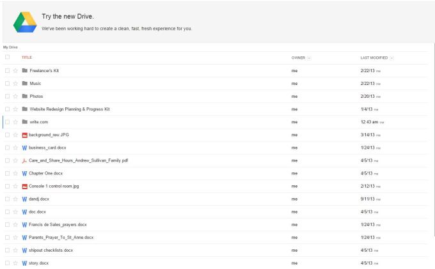Open the Last Modified column dropdown arrow
Screen dimensions: 435x269
[x=391, y=58]
